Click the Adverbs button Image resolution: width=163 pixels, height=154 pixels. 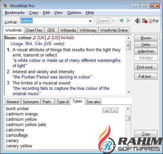point(146,58)
